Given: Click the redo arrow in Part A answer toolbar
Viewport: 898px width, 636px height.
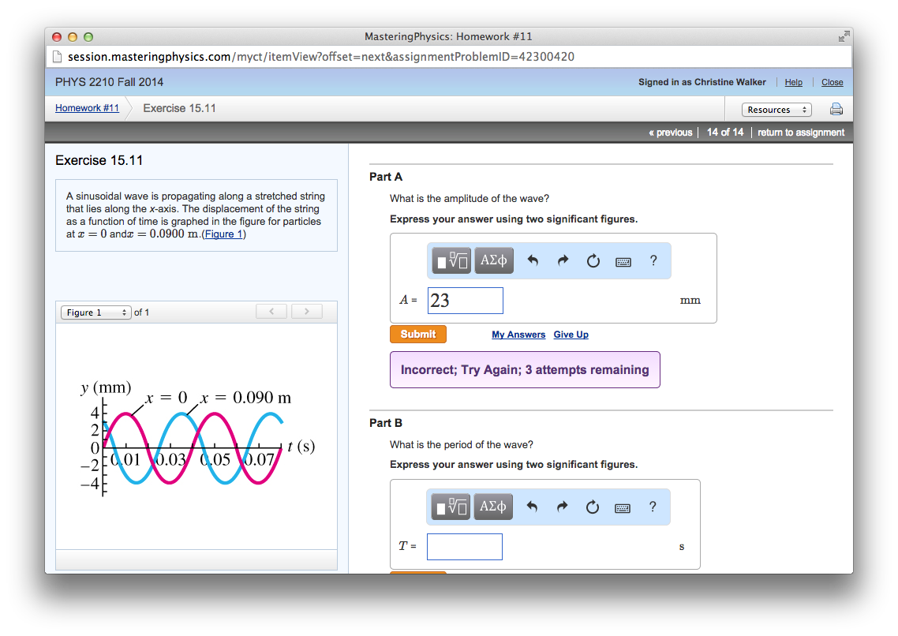Looking at the screenshot, I should [563, 260].
